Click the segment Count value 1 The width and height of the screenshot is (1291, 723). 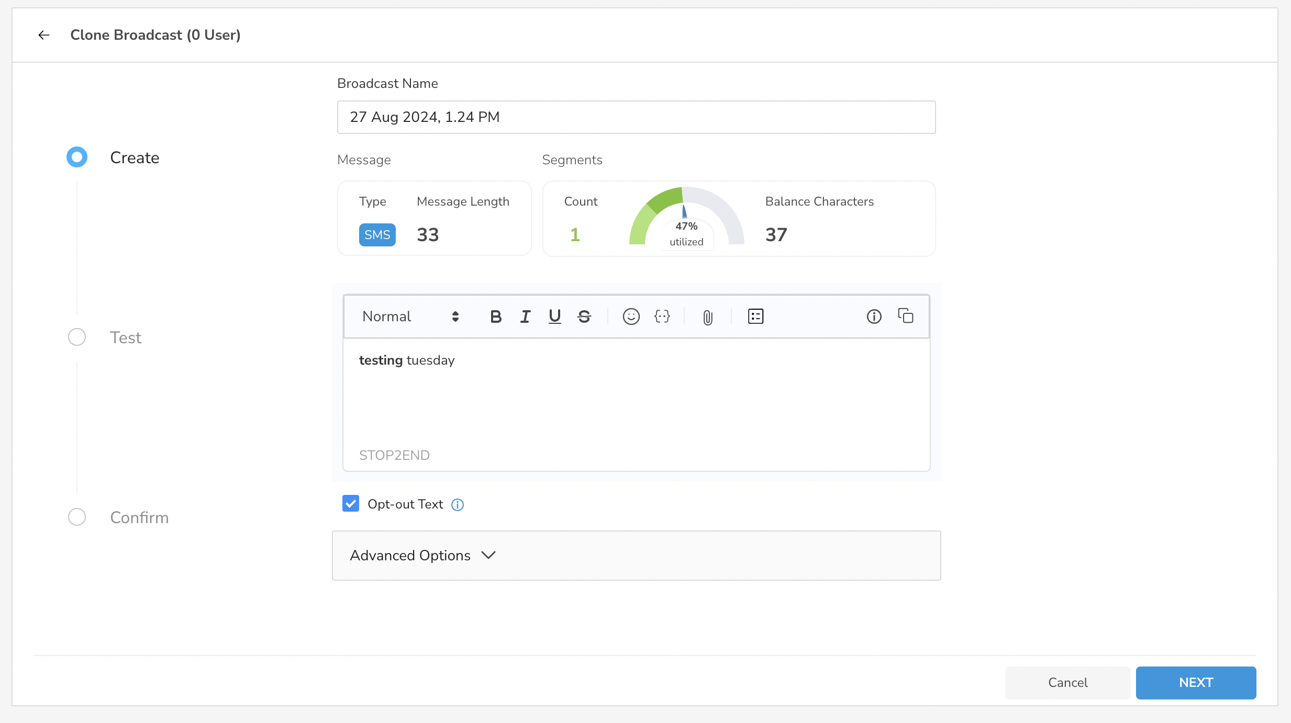pyautogui.click(x=575, y=235)
